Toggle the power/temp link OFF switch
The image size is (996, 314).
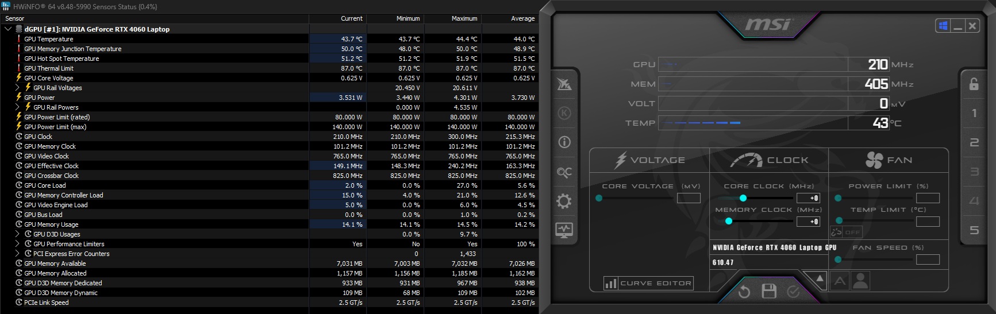(845, 232)
